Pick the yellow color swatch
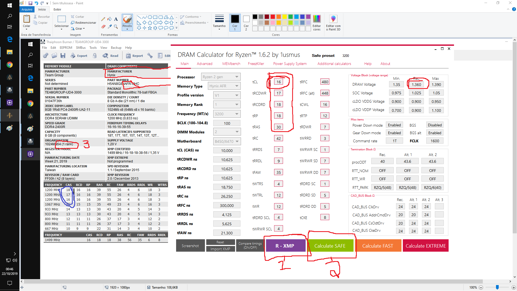This screenshot has width=517, height=291. [x=284, y=17]
